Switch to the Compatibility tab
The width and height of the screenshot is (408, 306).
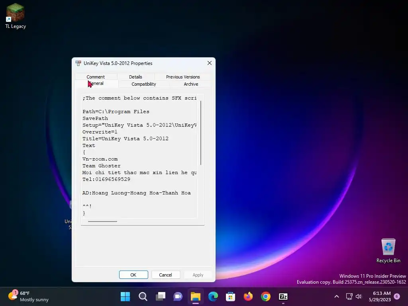(143, 84)
